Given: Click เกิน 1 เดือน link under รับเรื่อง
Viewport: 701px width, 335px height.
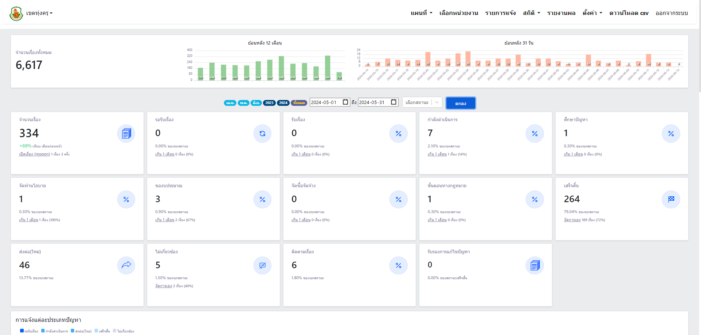Looking at the screenshot, I should [301, 154].
